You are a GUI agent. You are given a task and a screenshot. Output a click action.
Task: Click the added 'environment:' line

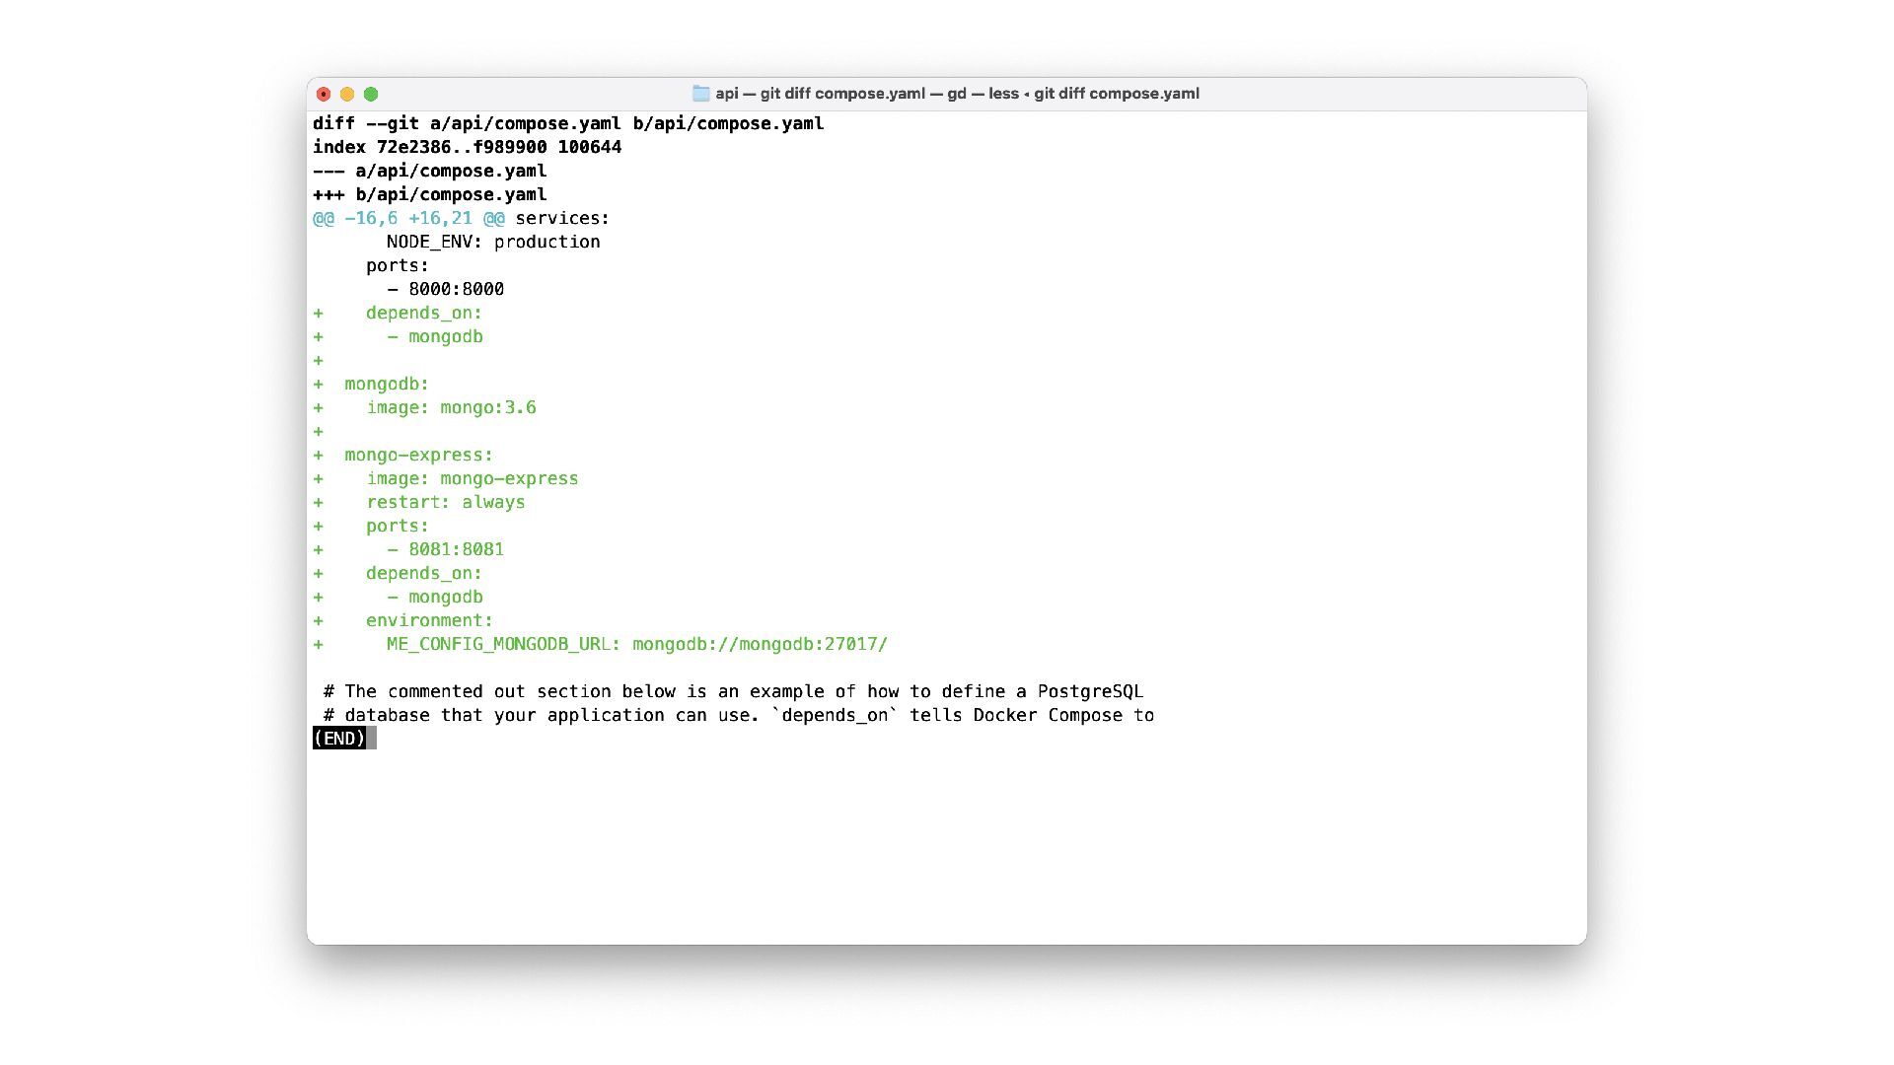pos(429,620)
